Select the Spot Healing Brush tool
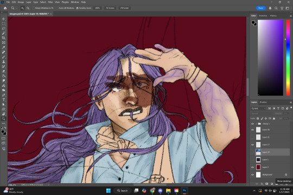This screenshot has width=293, height=195. [x=4, y=52]
